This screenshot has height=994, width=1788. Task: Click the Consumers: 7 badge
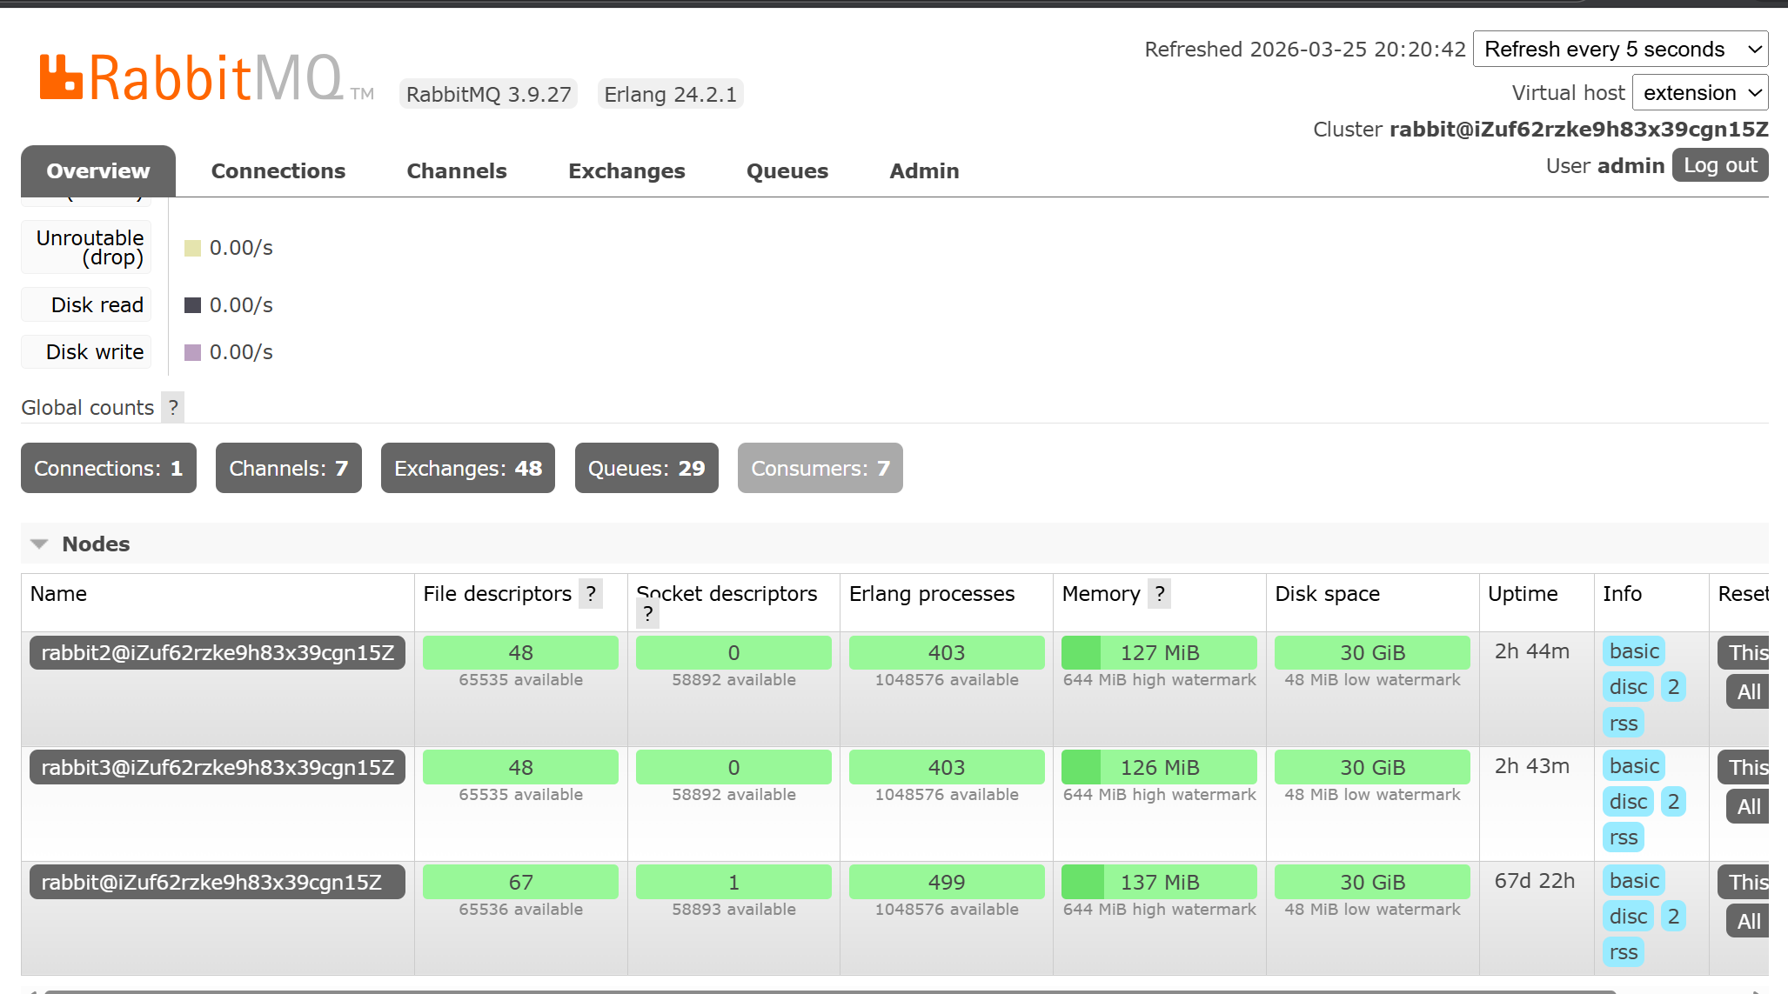click(x=820, y=469)
